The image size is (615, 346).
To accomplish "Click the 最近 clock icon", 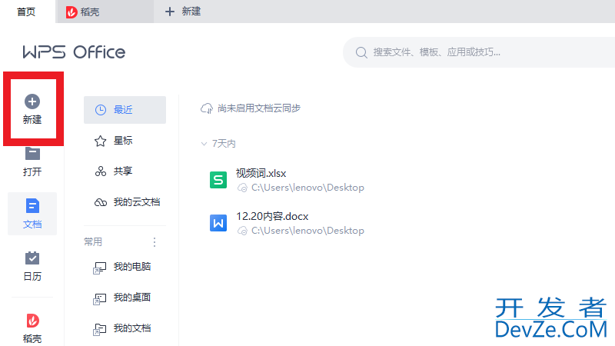I will 101,110.
